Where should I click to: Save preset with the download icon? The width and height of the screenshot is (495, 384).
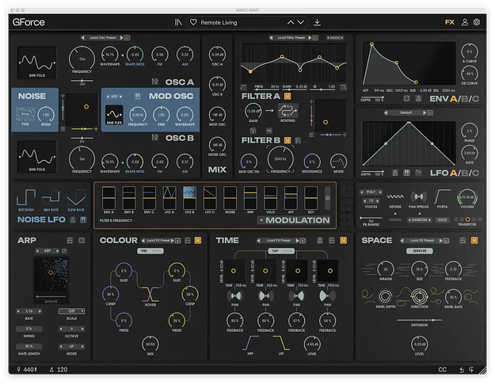coord(317,22)
